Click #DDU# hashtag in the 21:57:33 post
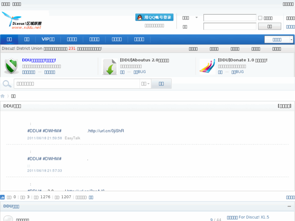Viewport: 295px width, 221px height. tap(34, 159)
